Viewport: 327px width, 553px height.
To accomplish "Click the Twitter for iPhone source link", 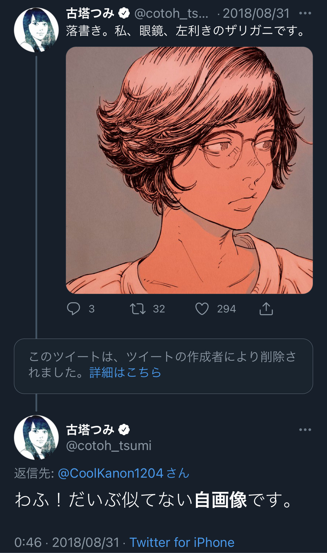I will [182, 543].
